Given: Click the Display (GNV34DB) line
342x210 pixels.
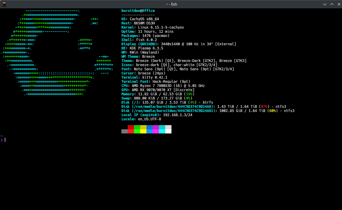Looking at the screenshot, I should click(x=179, y=44).
